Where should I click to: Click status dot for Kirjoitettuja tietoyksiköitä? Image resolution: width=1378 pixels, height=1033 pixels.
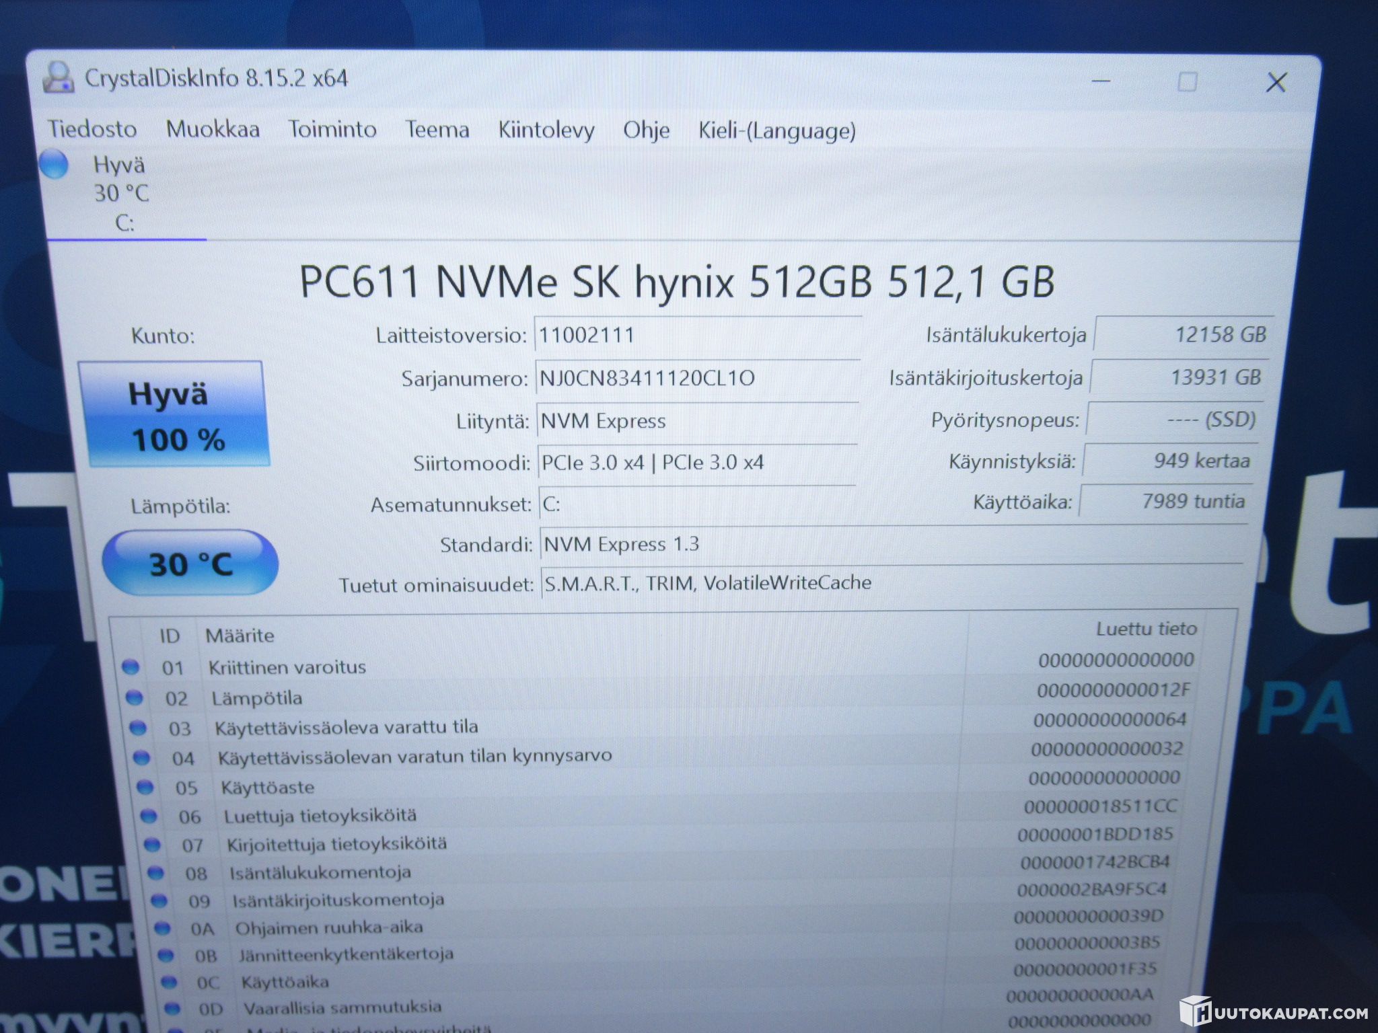coord(153,844)
